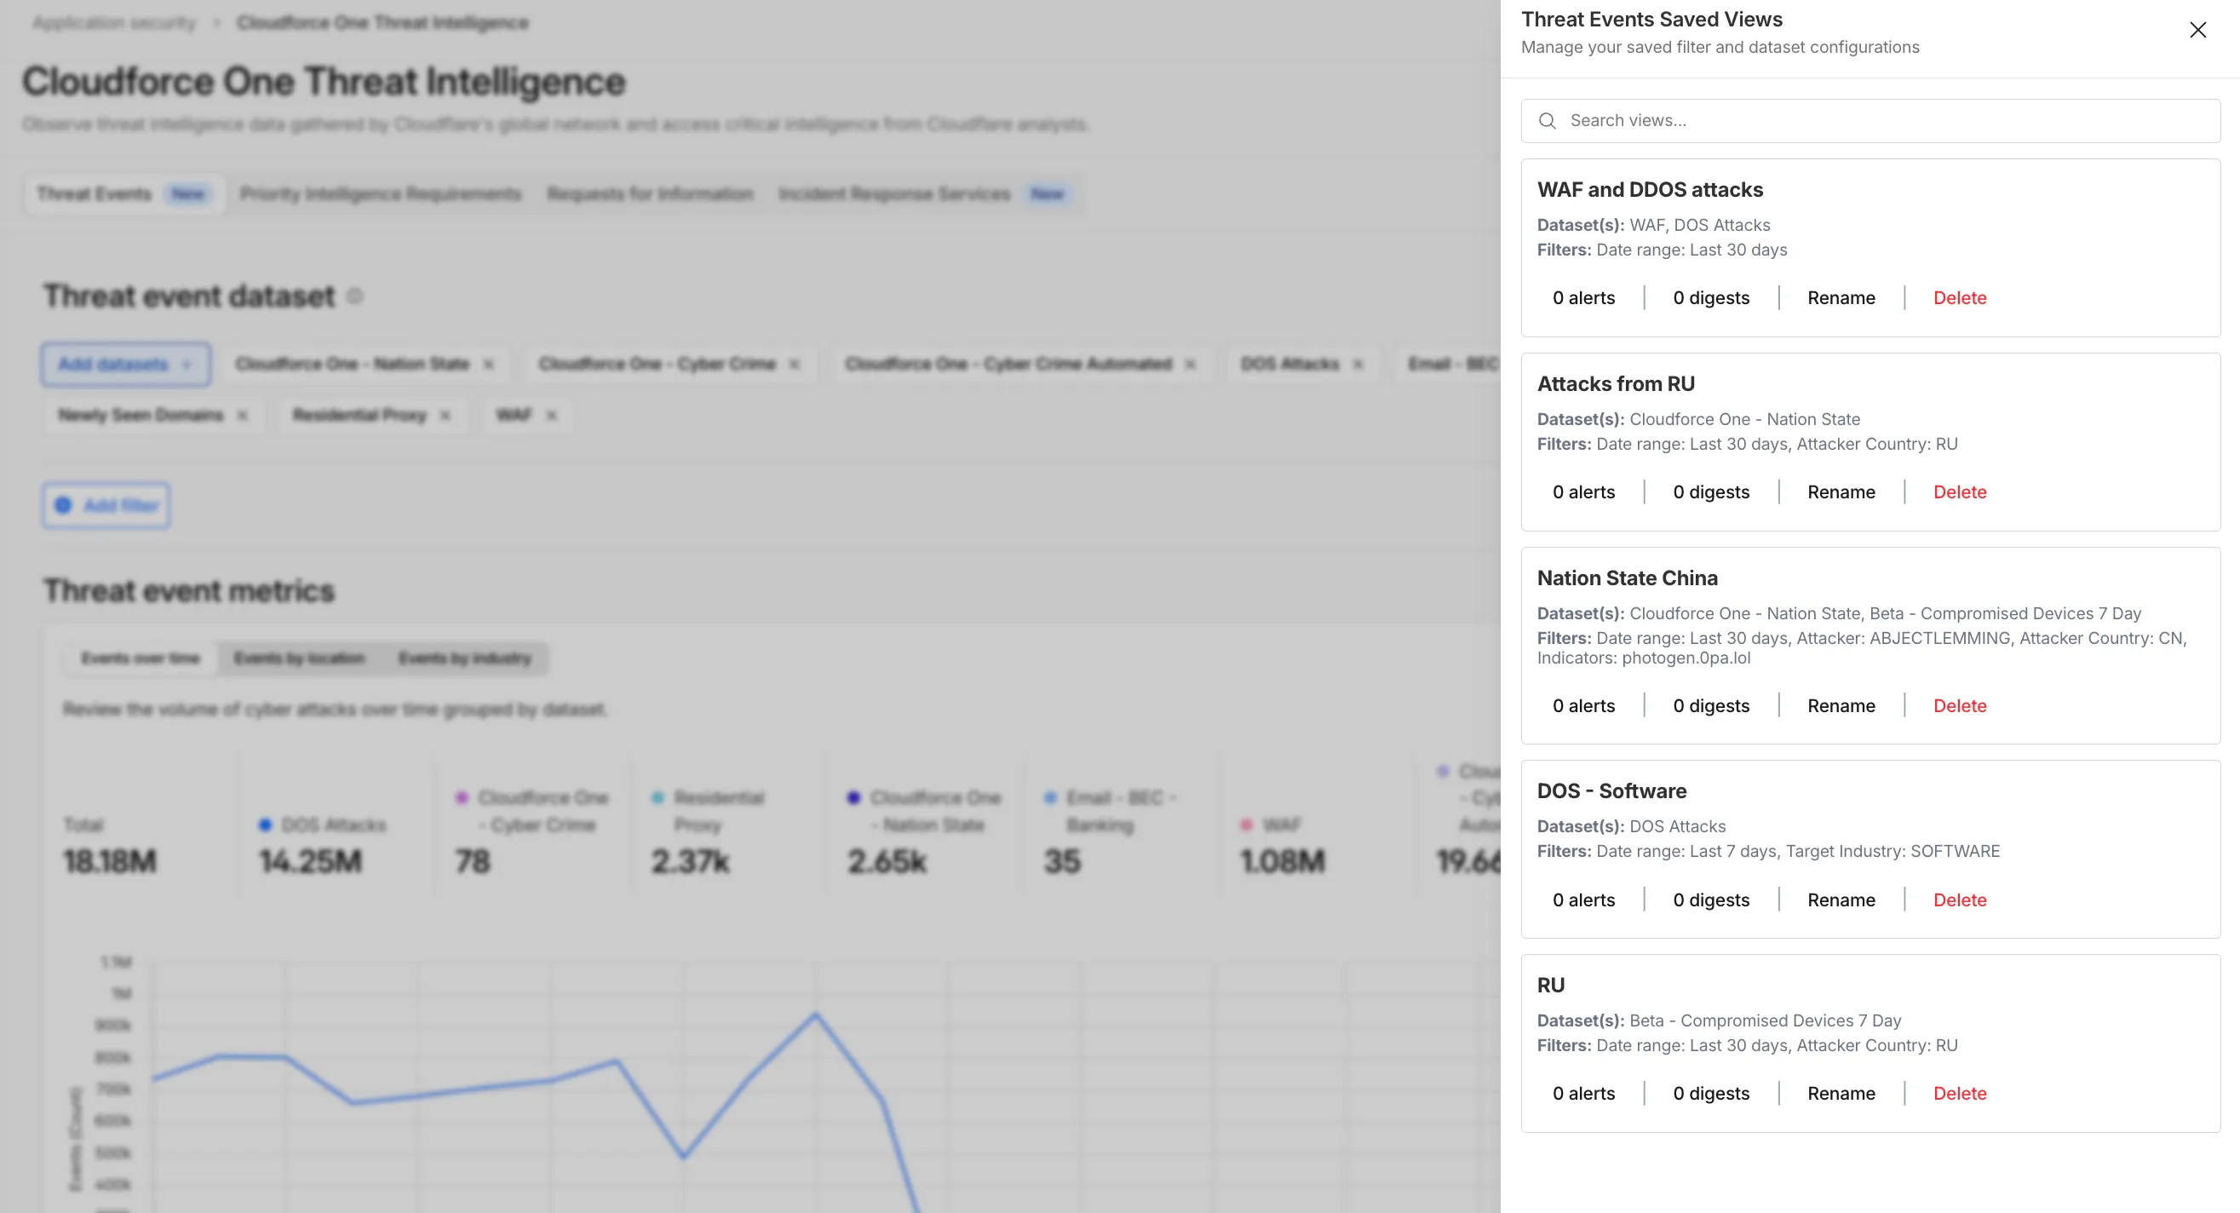Delete the Nation State China view

coord(1959,706)
